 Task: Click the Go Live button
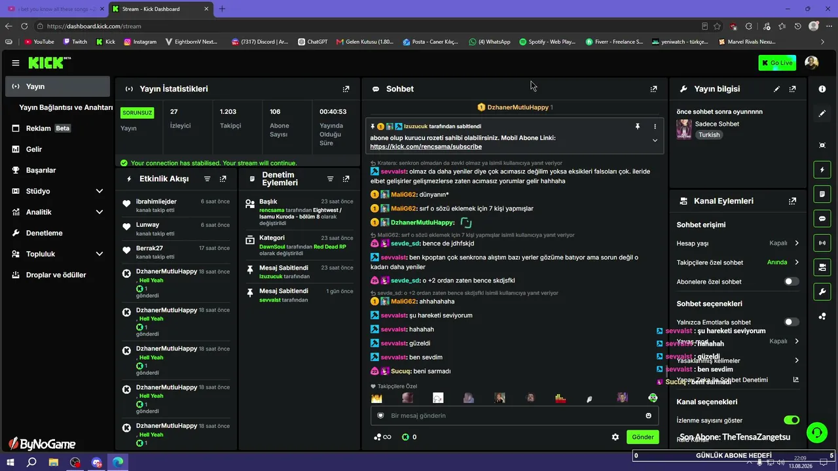pyautogui.click(x=777, y=63)
